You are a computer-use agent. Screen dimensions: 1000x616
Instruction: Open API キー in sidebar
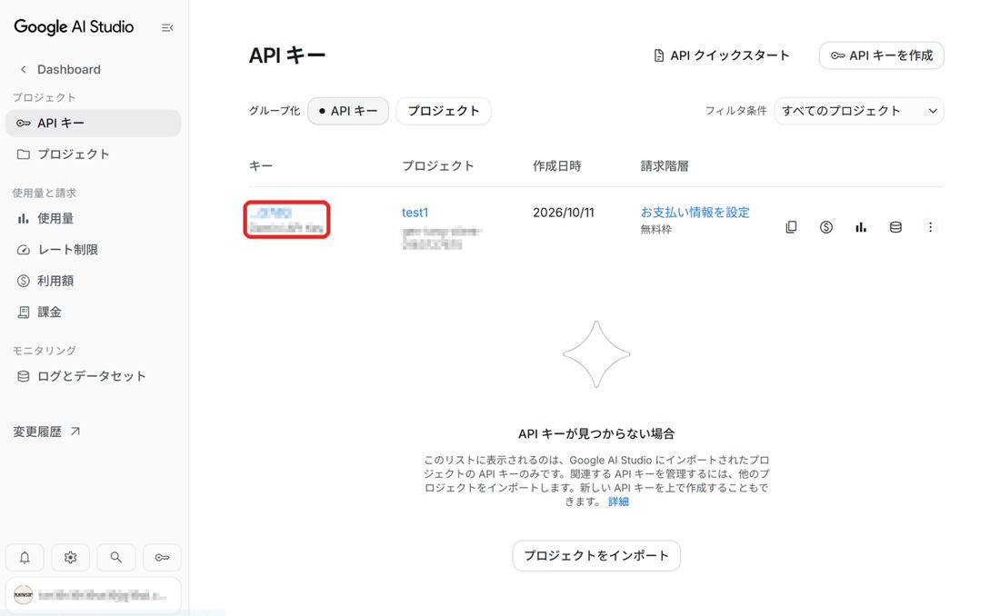[93, 123]
